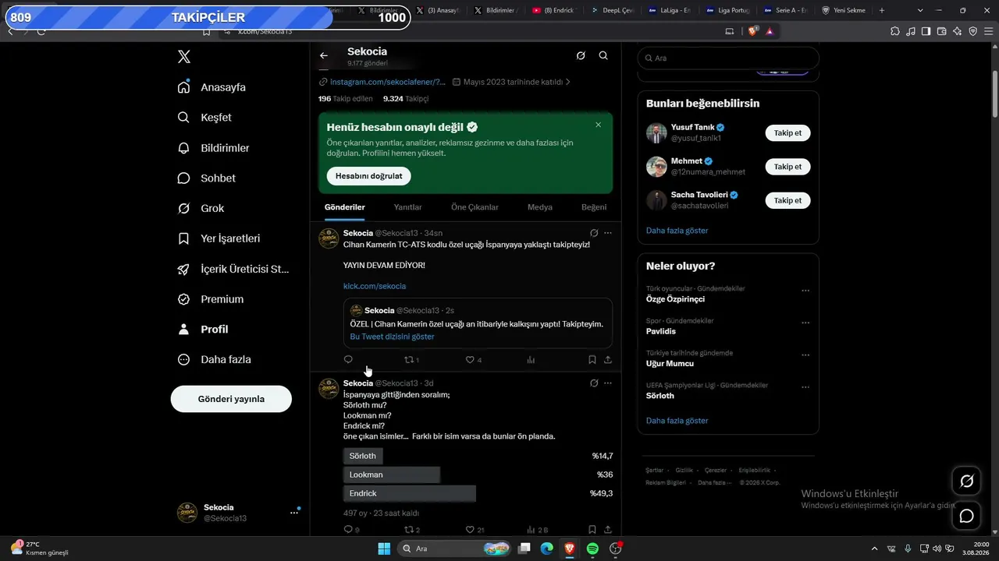
Task: Open the 196 Takip edilen list
Action: [x=346, y=99]
